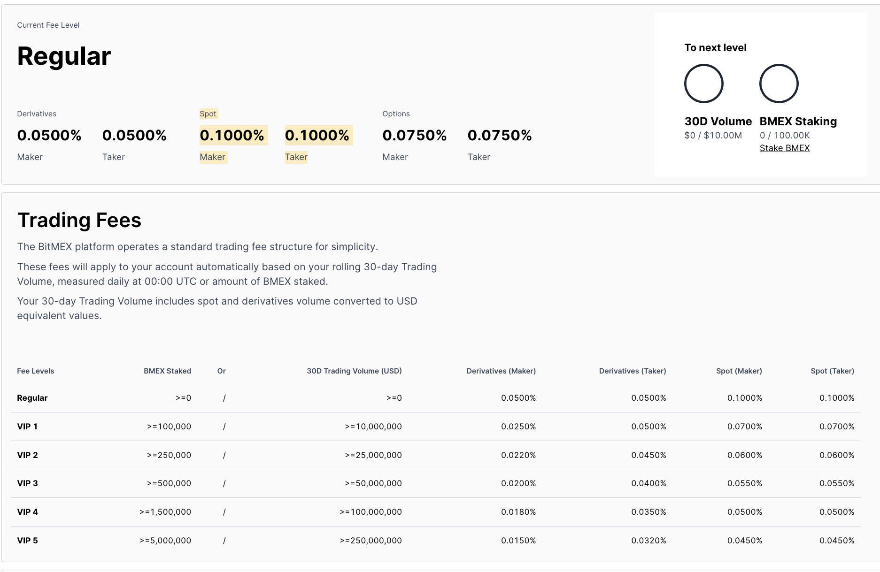Click VIP 2 BMEX Staked value ">=250,000"
880x572 pixels.
[169, 455]
